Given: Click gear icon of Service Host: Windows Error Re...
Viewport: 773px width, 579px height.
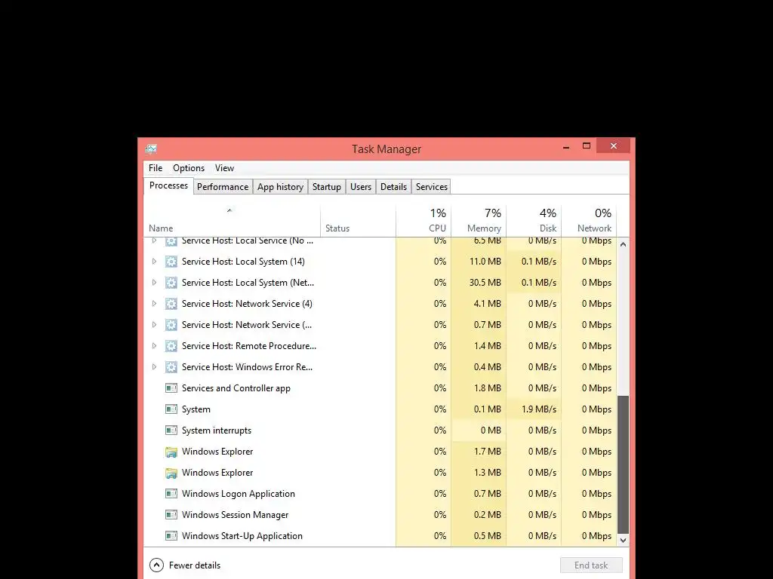Looking at the screenshot, I should click(x=171, y=367).
